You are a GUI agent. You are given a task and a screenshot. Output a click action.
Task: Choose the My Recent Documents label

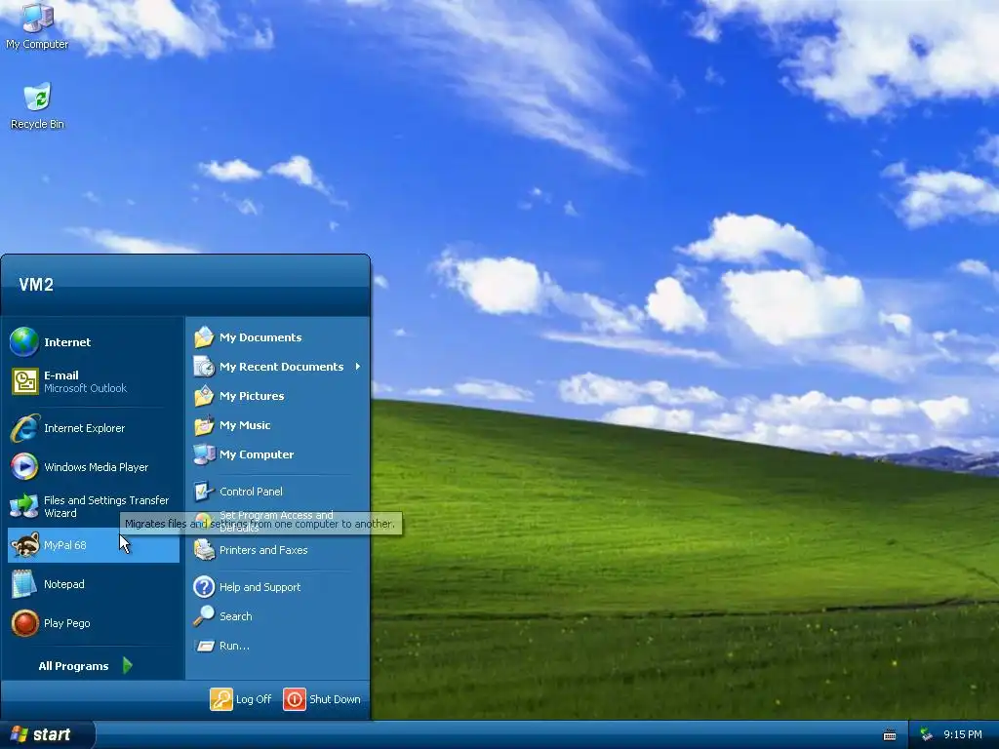[x=281, y=367]
